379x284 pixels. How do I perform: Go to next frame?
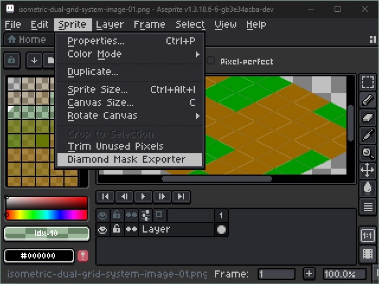[x=162, y=196]
